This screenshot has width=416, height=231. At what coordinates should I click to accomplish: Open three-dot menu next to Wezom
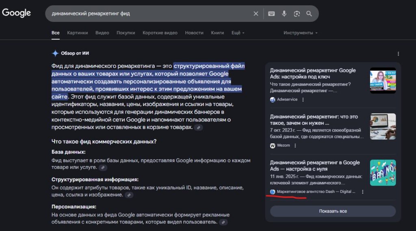[295, 146]
